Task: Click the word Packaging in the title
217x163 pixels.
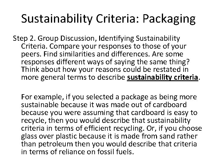Action: (x=169, y=19)
